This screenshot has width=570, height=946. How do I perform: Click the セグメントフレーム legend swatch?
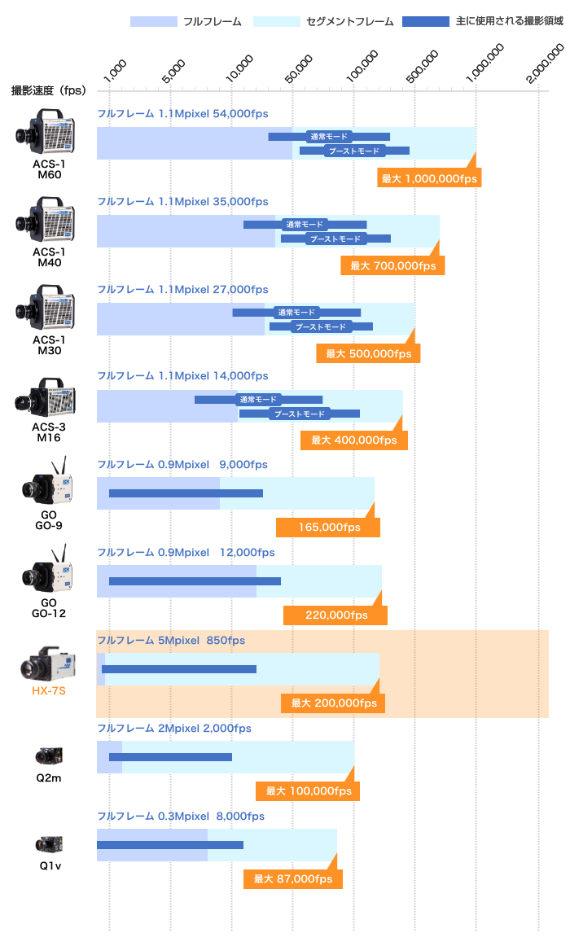(x=277, y=22)
